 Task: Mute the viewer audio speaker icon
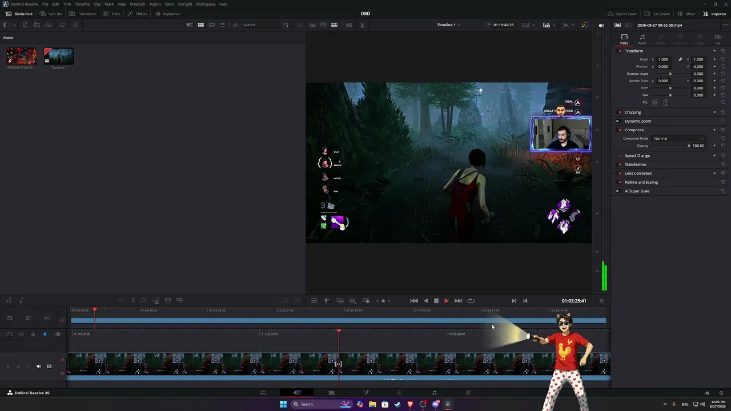[601, 25]
